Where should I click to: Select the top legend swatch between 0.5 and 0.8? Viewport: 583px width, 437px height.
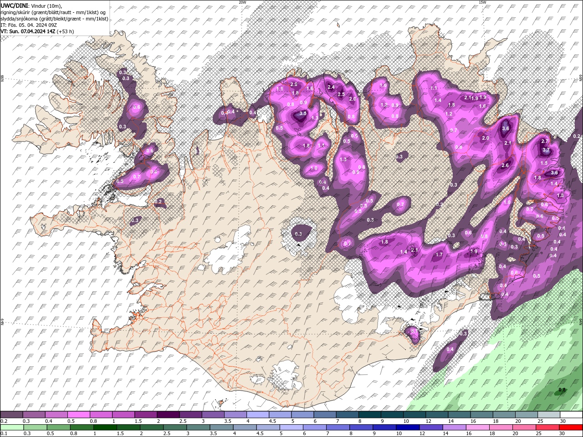[x=78, y=415]
